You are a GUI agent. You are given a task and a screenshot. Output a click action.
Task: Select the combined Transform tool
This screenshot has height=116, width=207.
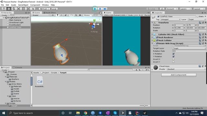(x=28, y=9)
